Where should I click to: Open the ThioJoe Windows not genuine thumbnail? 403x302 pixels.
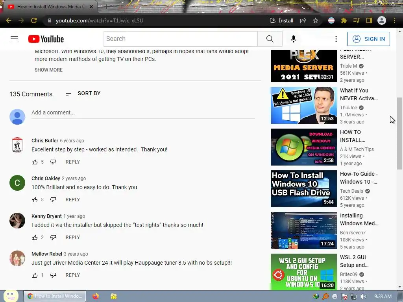pos(303,105)
